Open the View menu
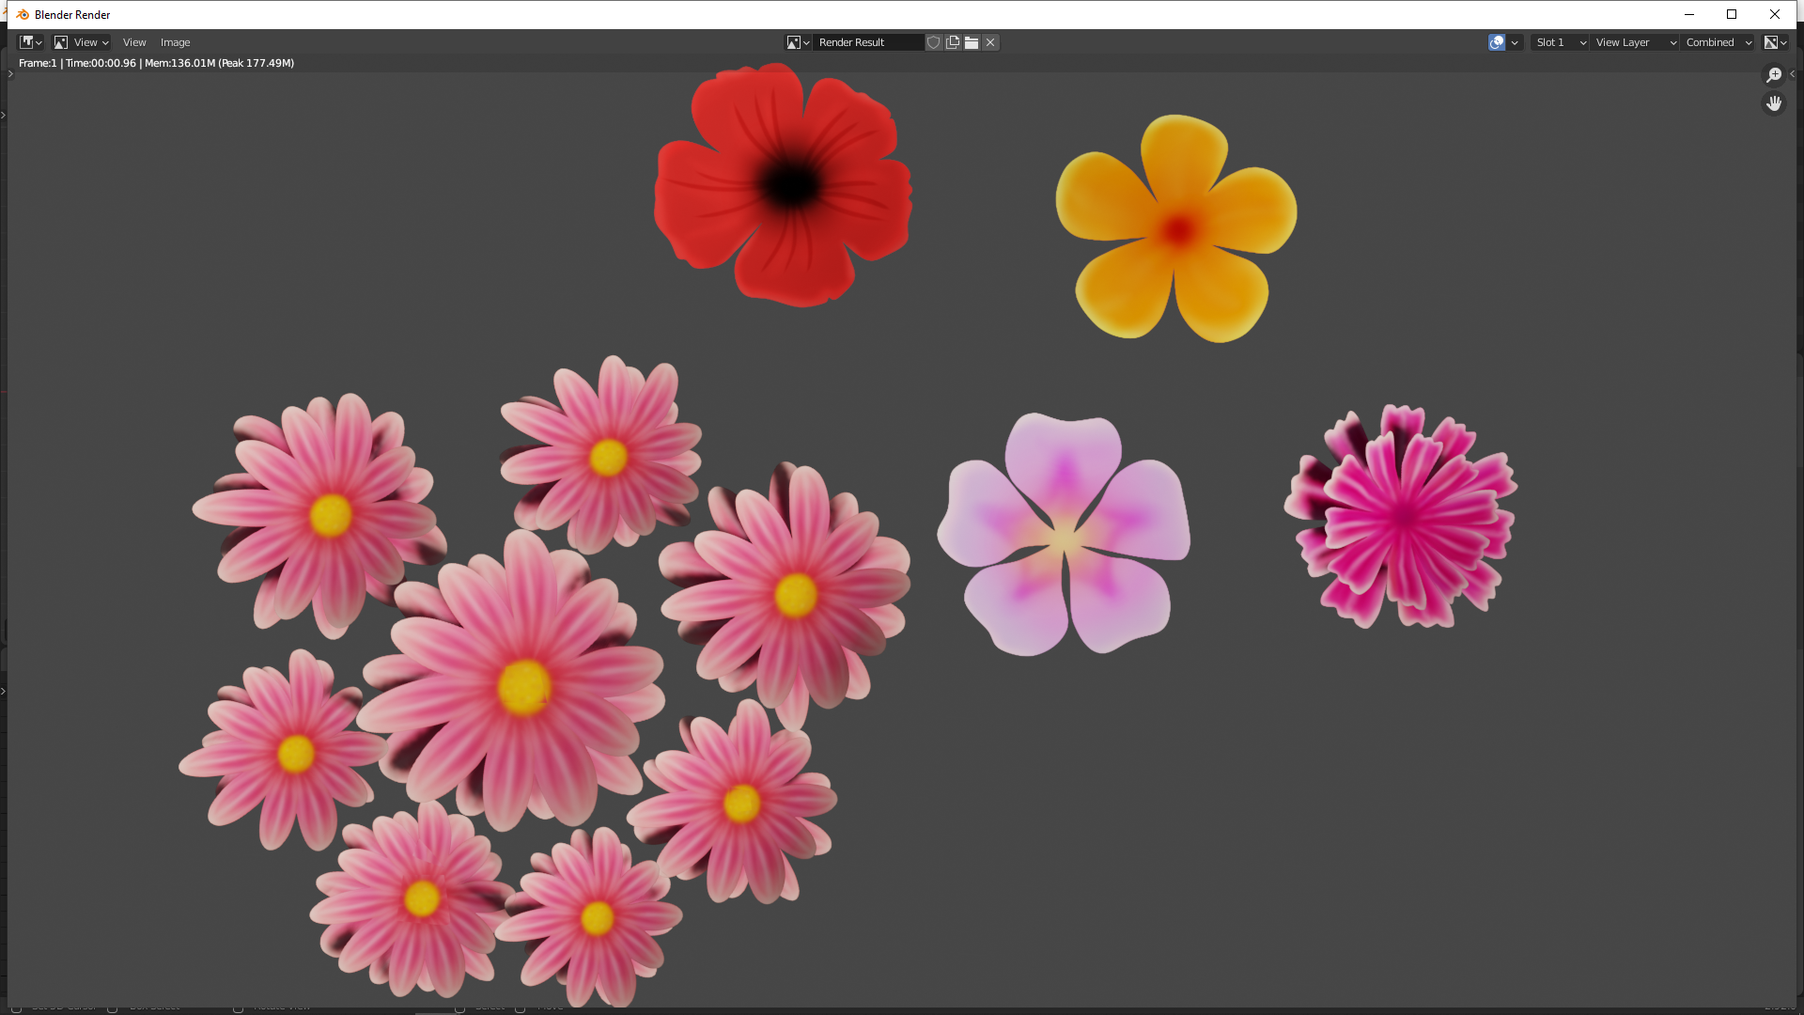 click(x=134, y=42)
